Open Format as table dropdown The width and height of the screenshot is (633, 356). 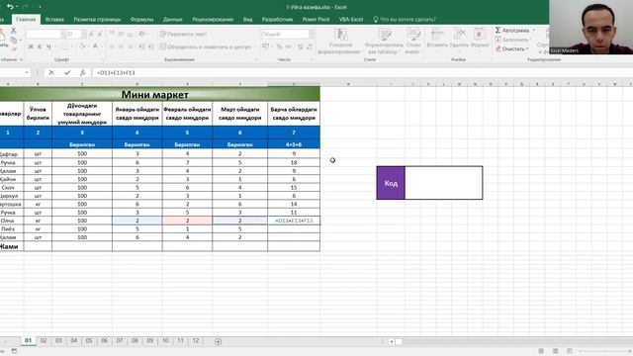point(384,42)
